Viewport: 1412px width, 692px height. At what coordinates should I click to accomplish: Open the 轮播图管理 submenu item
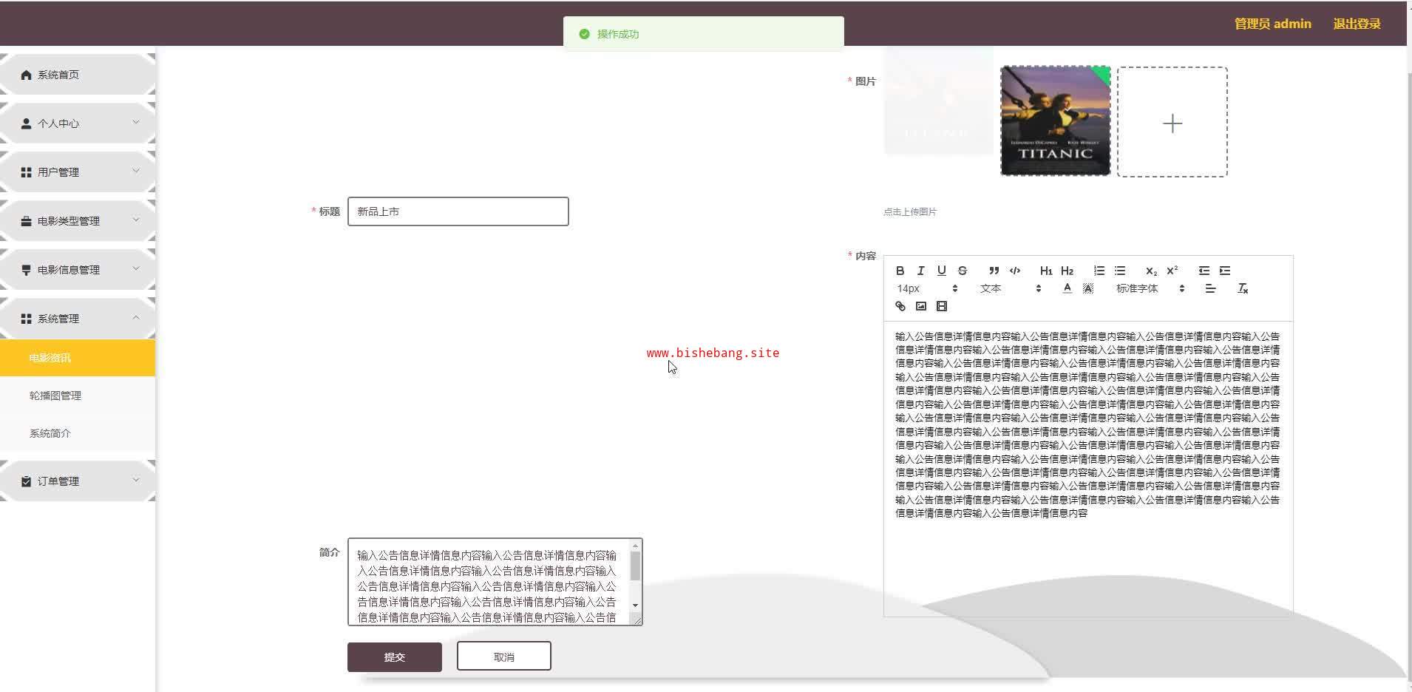pyautogui.click(x=78, y=396)
